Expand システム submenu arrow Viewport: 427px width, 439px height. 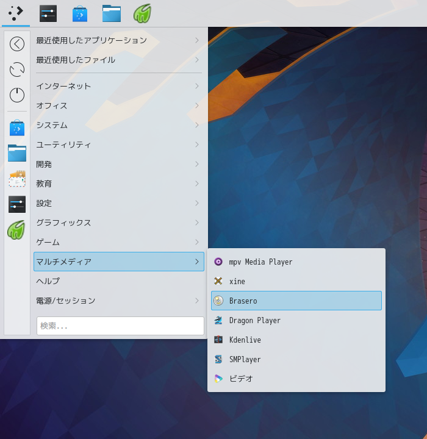coord(197,125)
